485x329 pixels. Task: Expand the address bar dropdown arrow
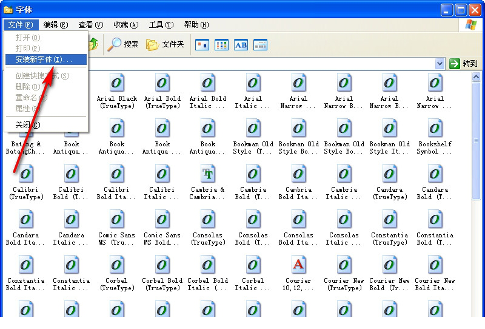click(440, 64)
